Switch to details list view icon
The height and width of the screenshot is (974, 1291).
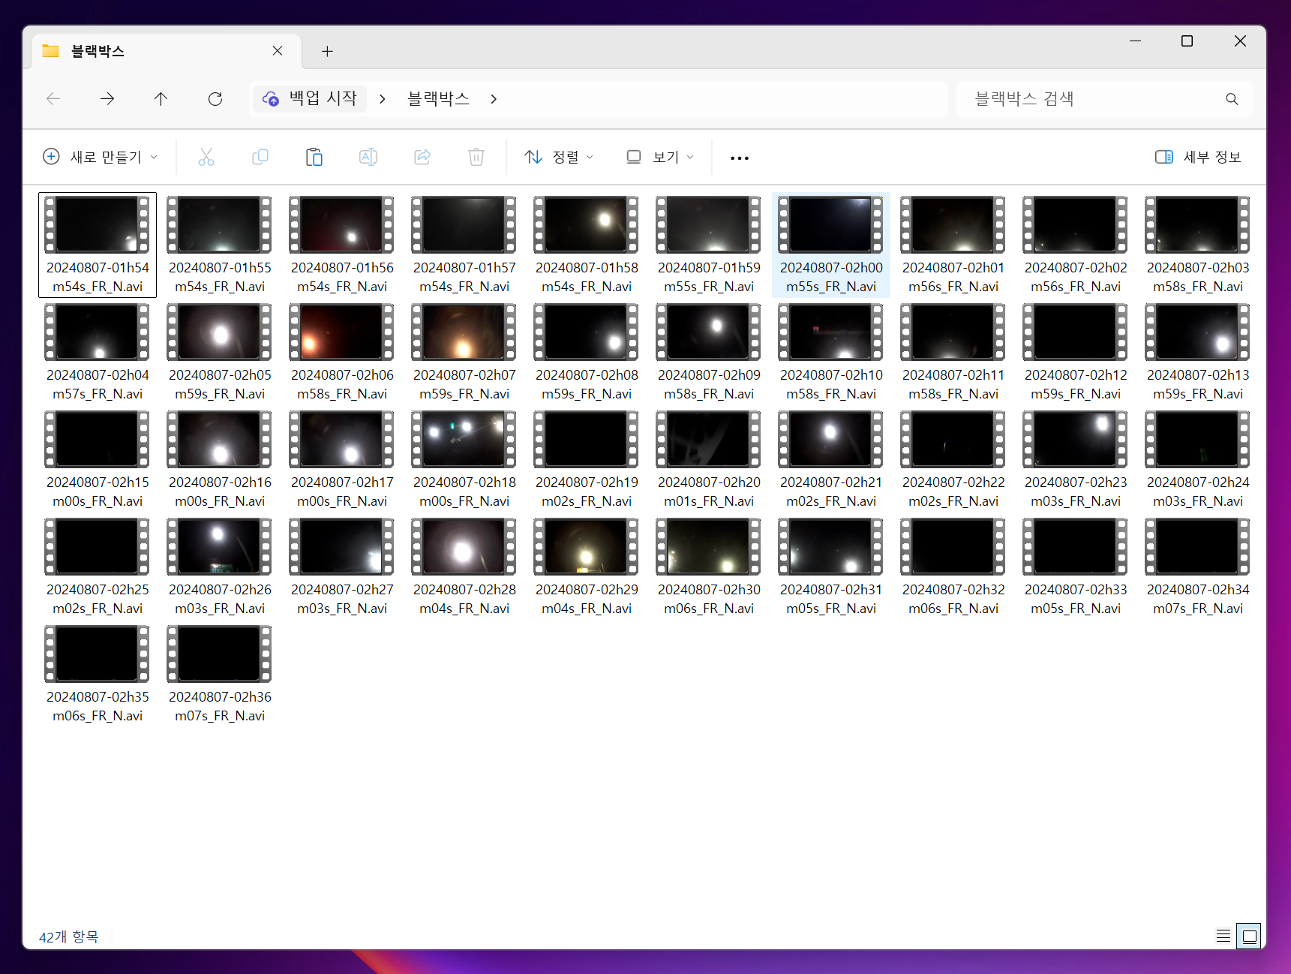[1223, 936]
